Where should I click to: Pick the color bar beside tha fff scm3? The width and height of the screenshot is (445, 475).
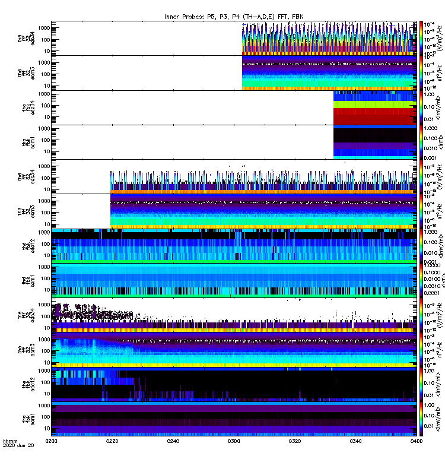pyautogui.click(x=421, y=73)
